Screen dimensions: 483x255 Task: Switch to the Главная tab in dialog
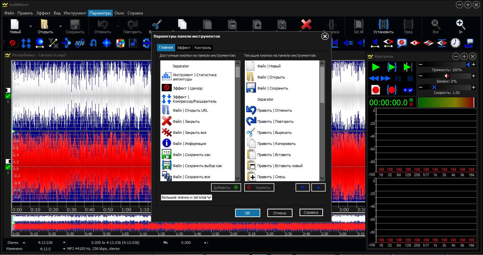pyautogui.click(x=166, y=48)
